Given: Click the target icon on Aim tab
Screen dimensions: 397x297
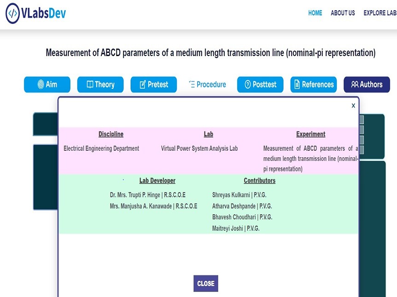Looking at the screenshot, I should pos(41,85).
